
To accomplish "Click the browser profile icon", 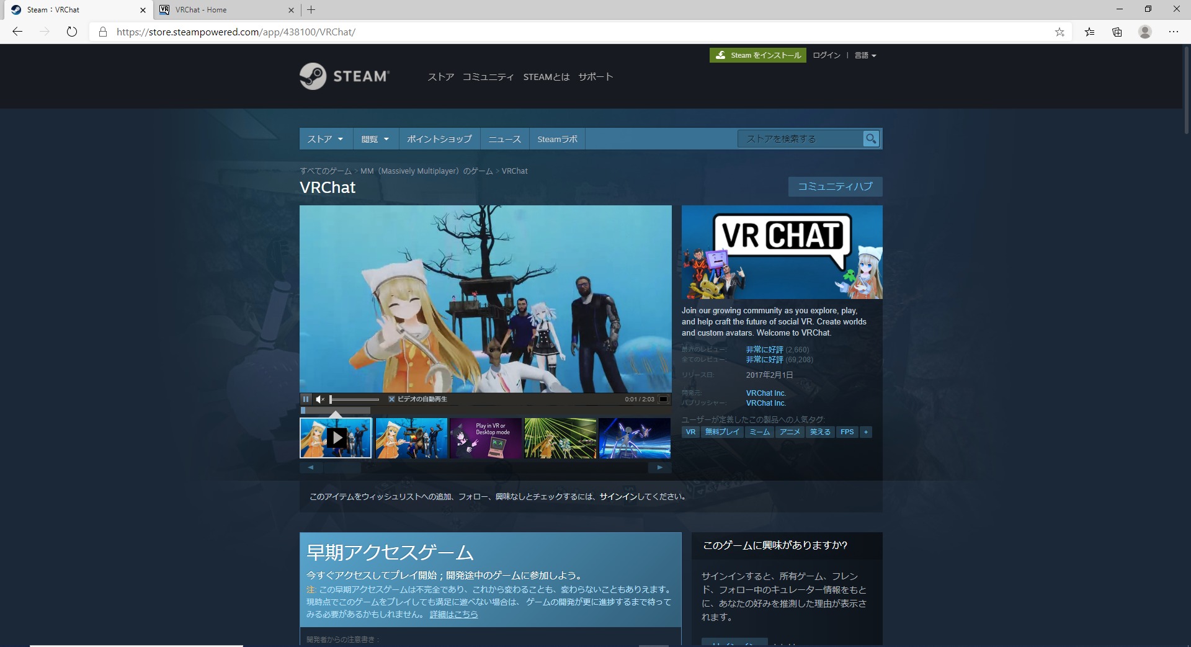I will pos(1146,32).
